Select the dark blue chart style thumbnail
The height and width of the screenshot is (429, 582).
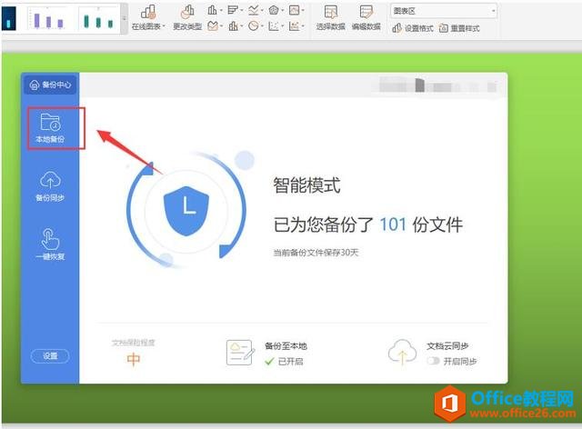coord(8,18)
